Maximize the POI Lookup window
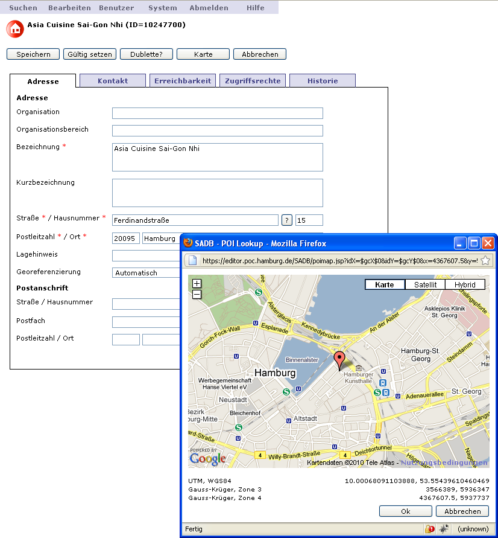The height and width of the screenshot is (538, 498). coord(474,243)
